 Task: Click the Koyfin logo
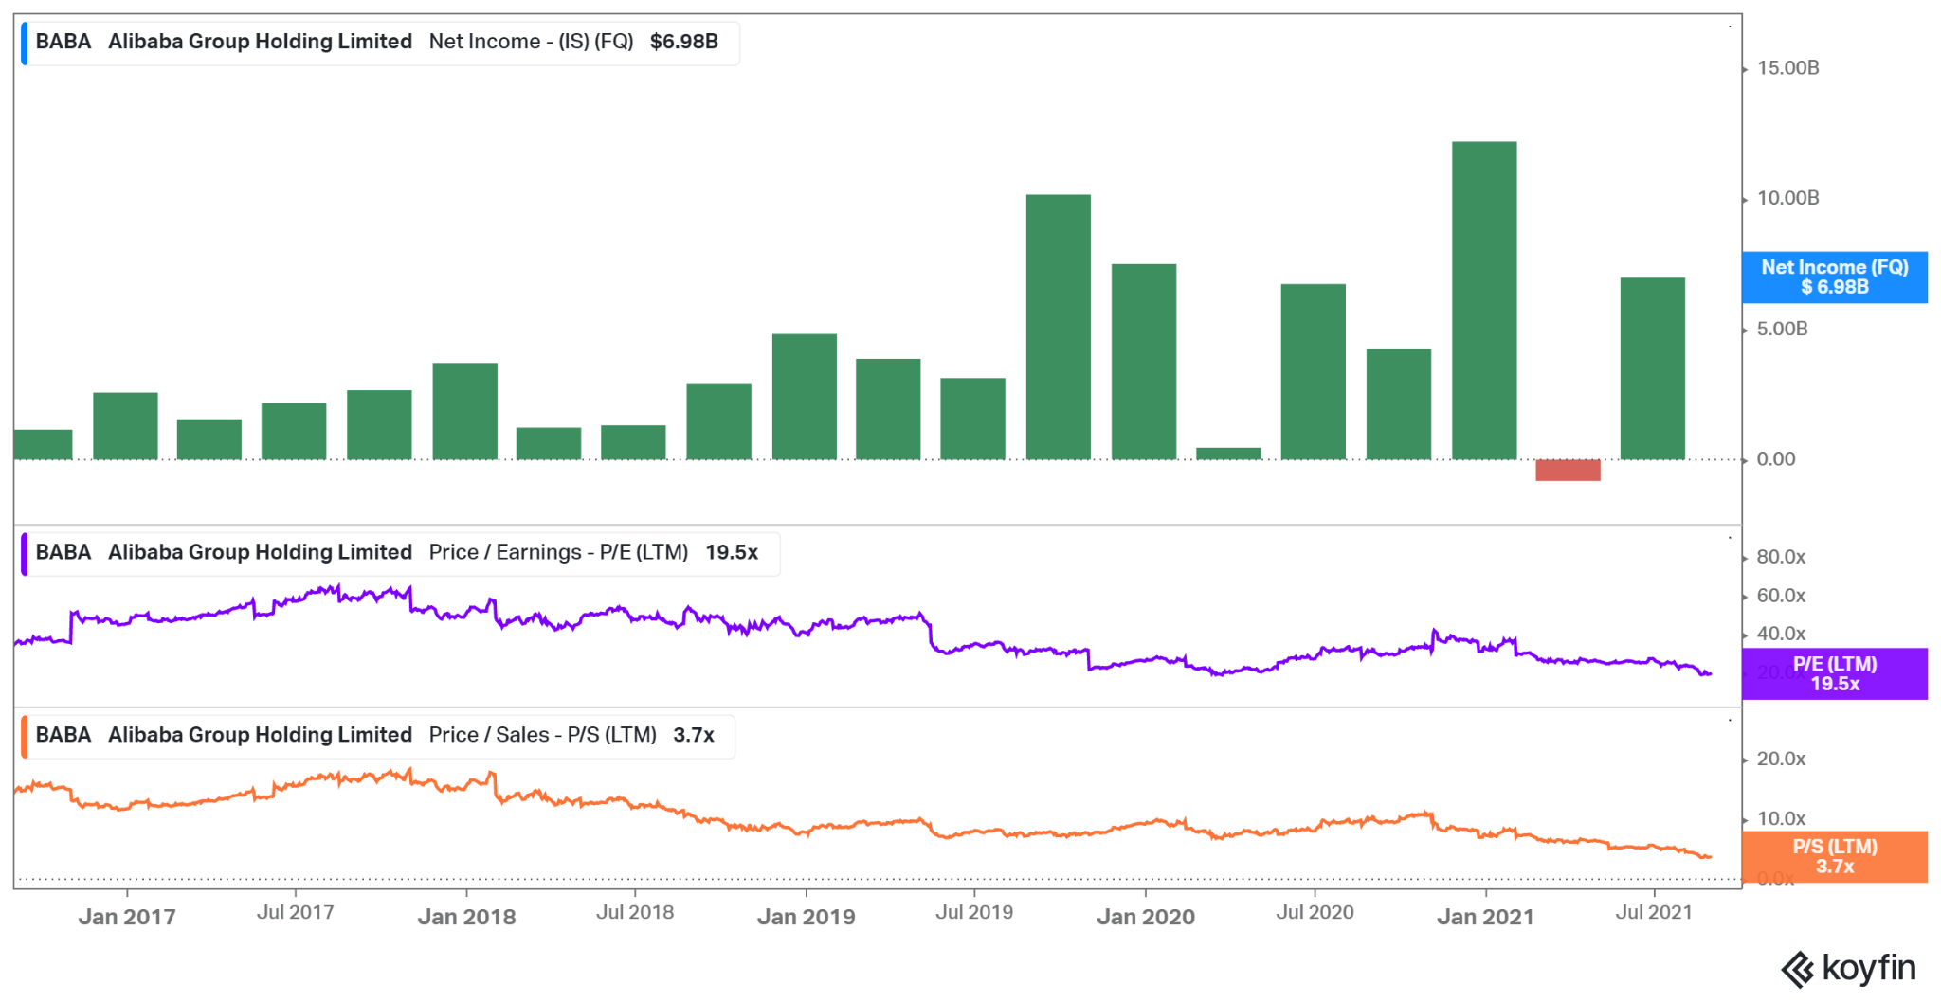click(1848, 969)
